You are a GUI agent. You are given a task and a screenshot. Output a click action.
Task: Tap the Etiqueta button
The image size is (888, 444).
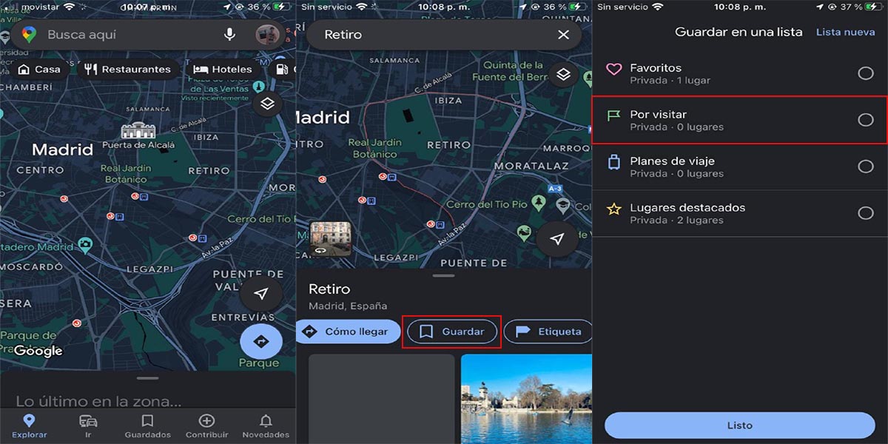[548, 332]
